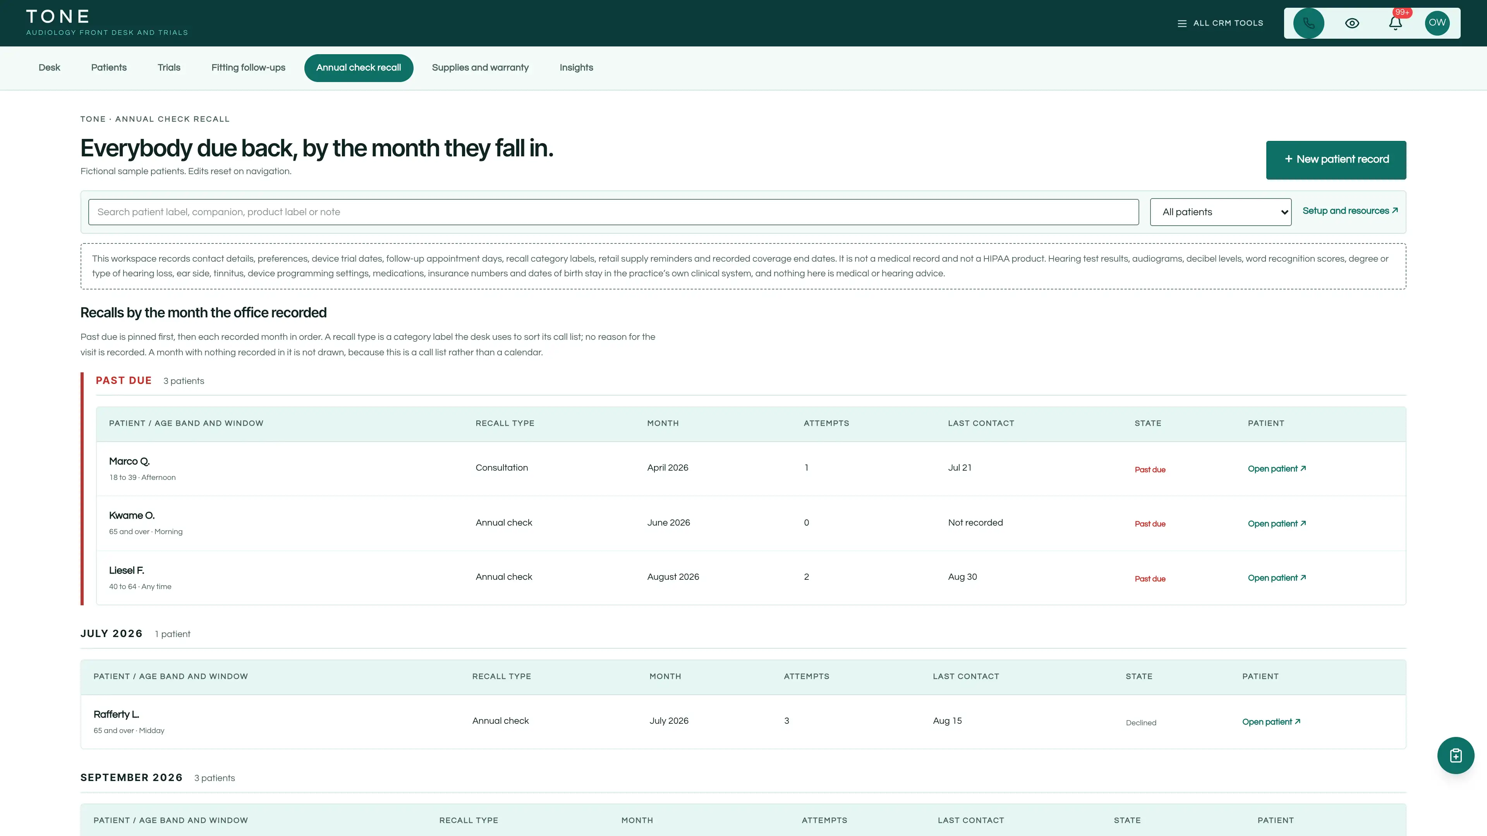Switch to the Desk tab

coord(49,67)
